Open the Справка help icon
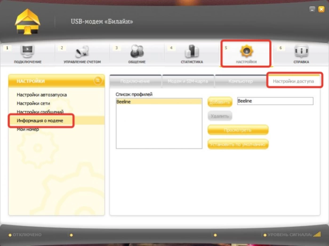Screen dimensions: 329x246 pyautogui.click(x=301, y=51)
